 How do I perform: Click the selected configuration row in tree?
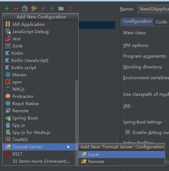(97, 25)
